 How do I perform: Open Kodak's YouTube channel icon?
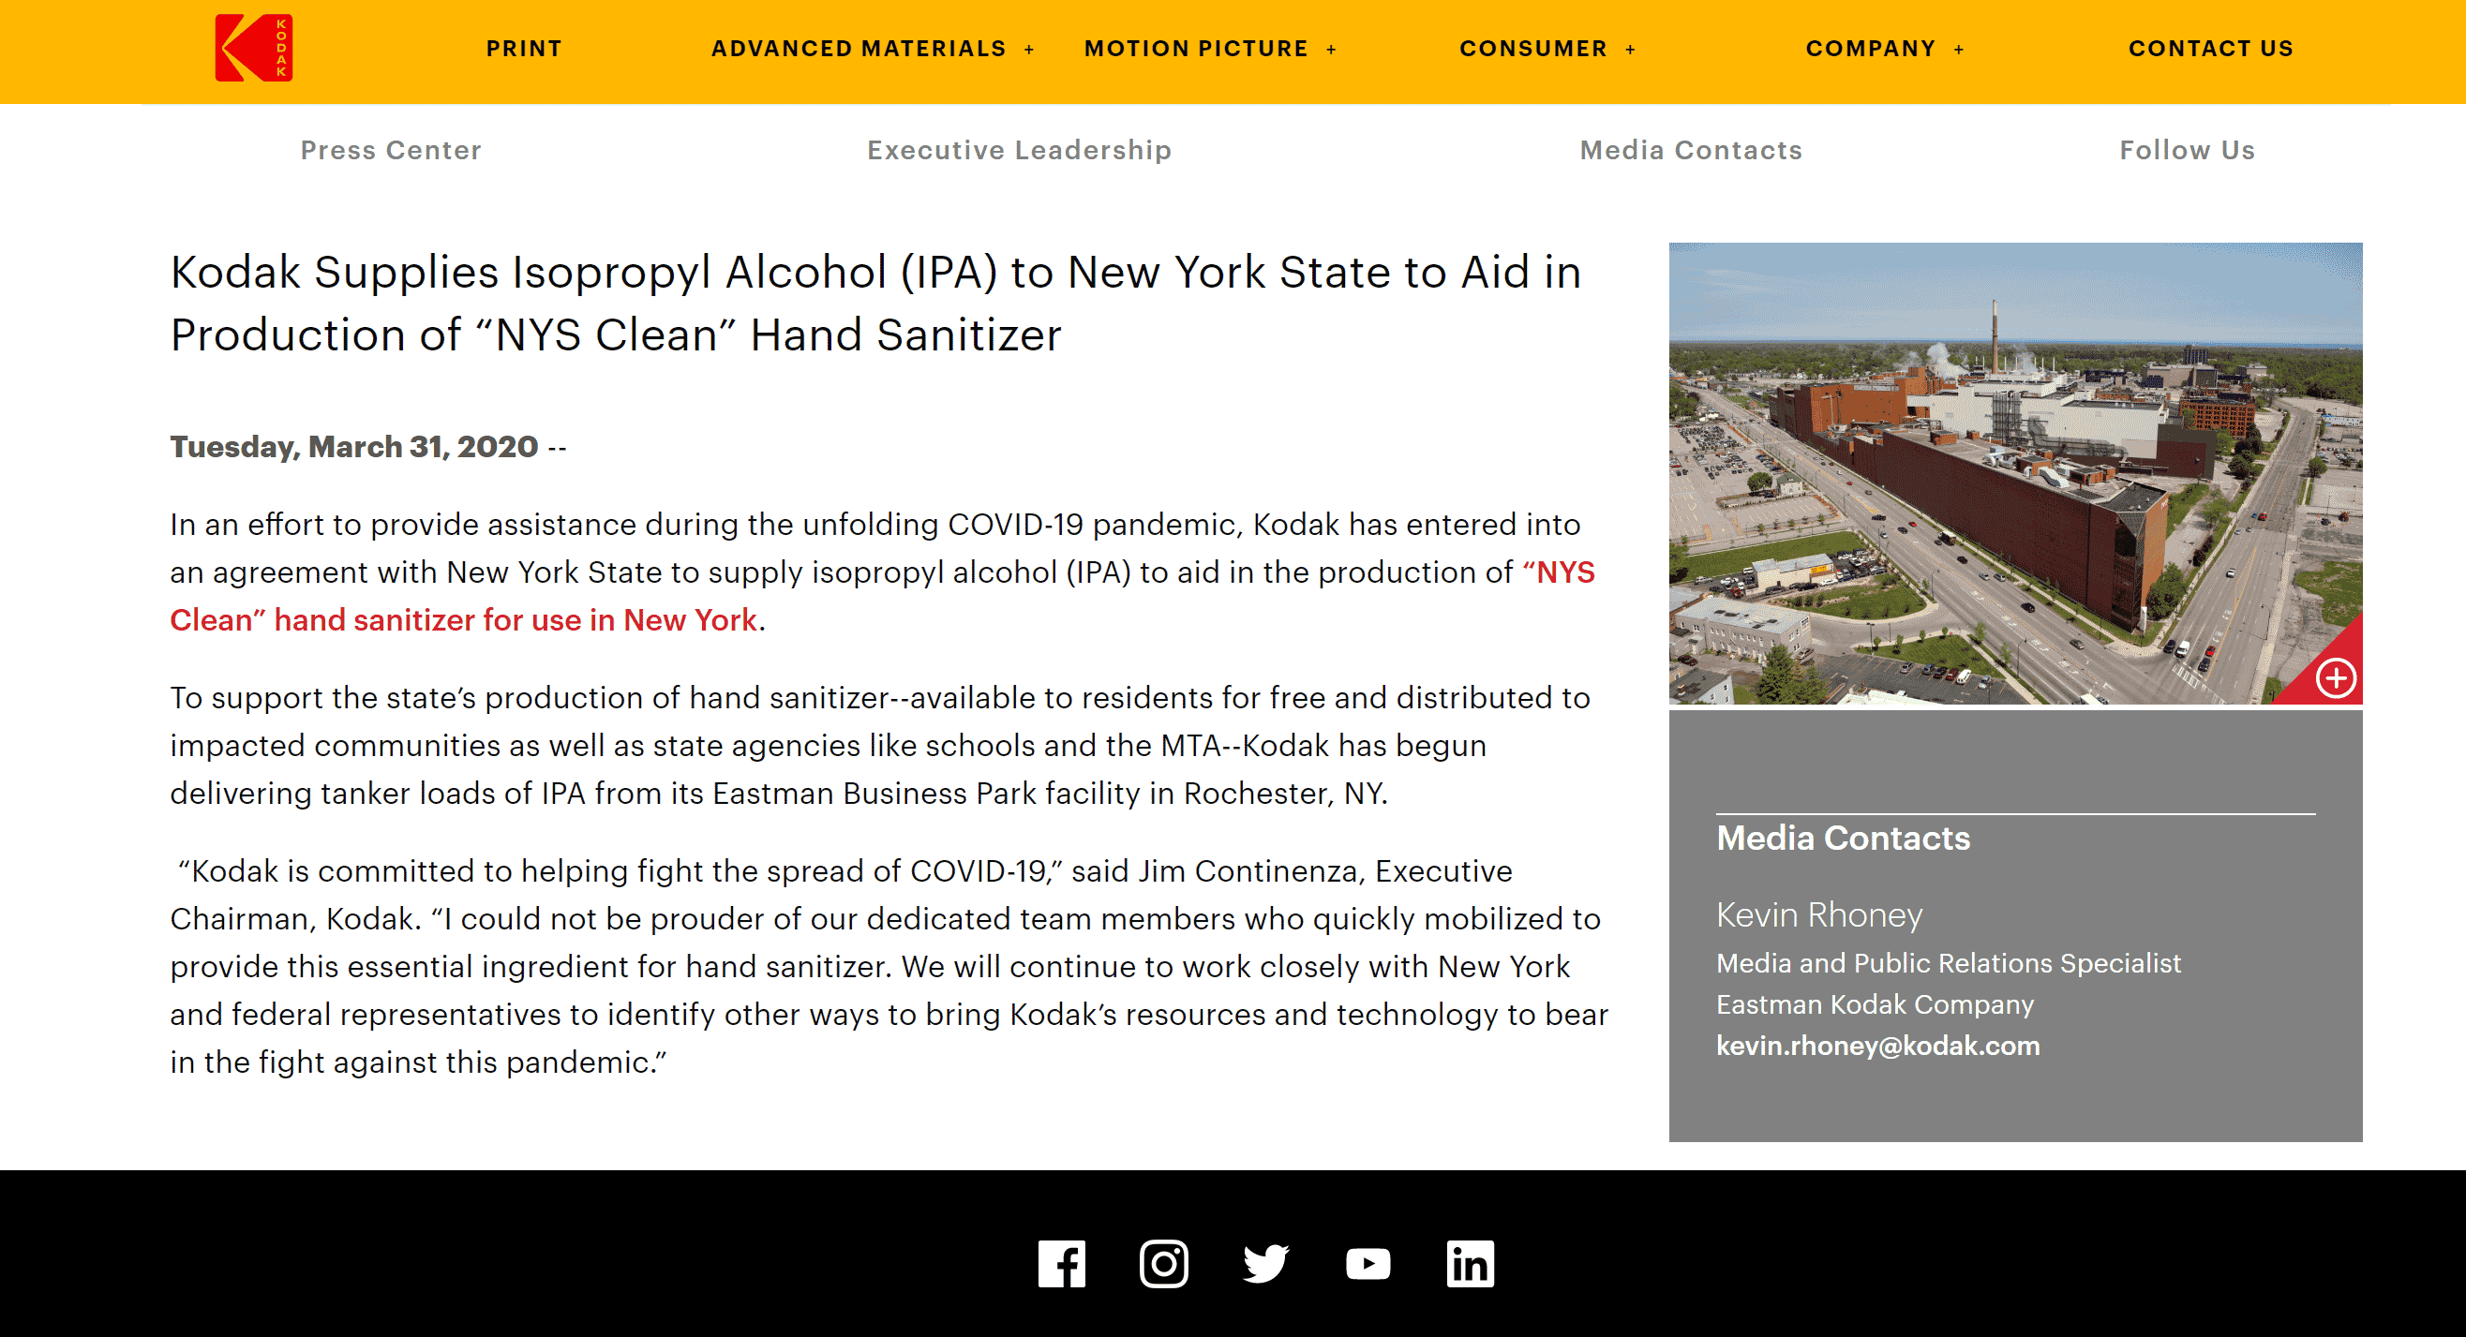pyautogui.click(x=1368, y=1264)
